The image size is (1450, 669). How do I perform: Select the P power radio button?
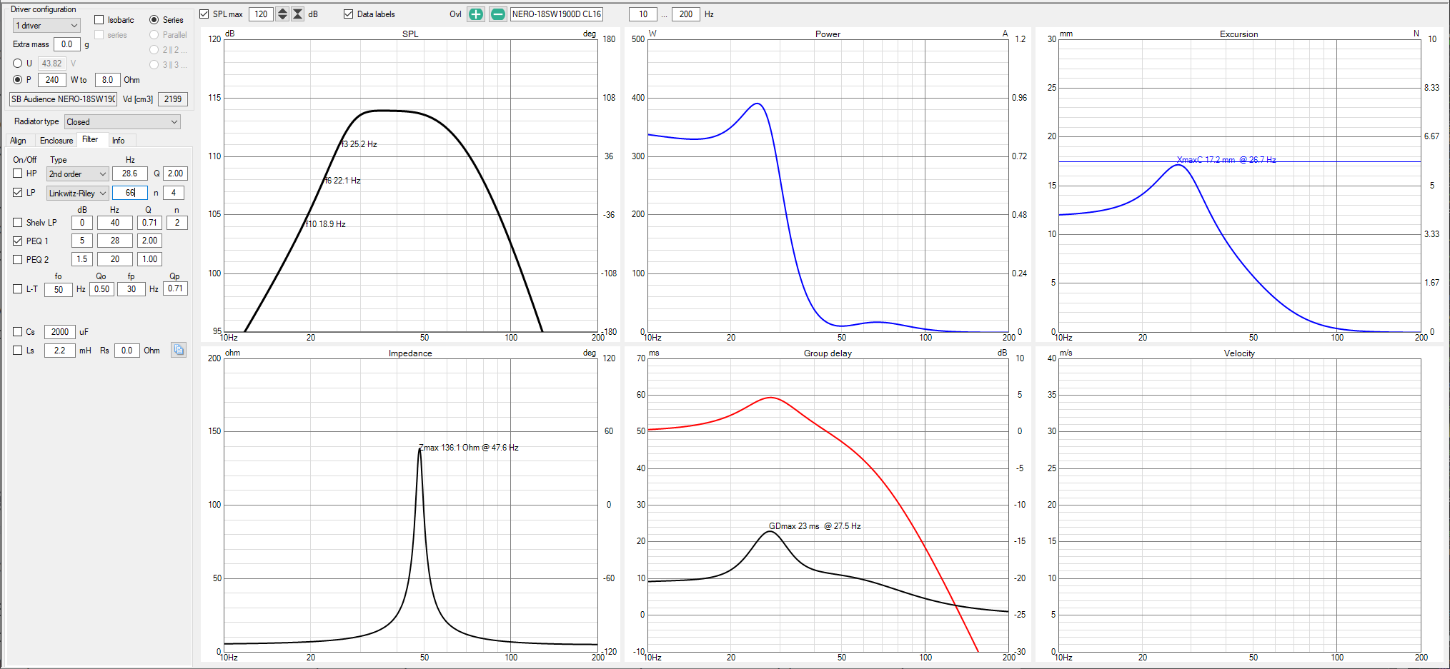click(18, 80)
